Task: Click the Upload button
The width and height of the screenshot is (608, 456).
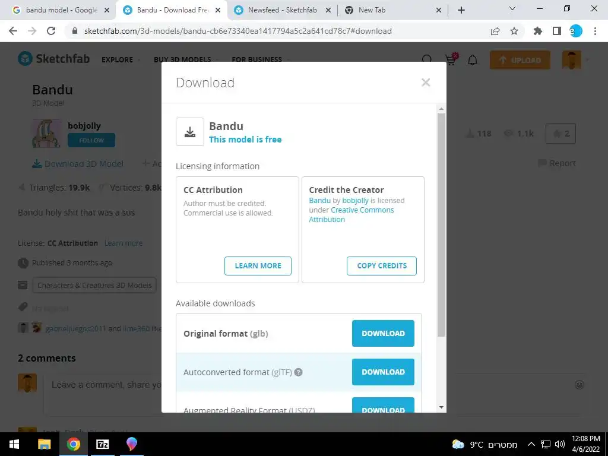Action: (520, 60)
